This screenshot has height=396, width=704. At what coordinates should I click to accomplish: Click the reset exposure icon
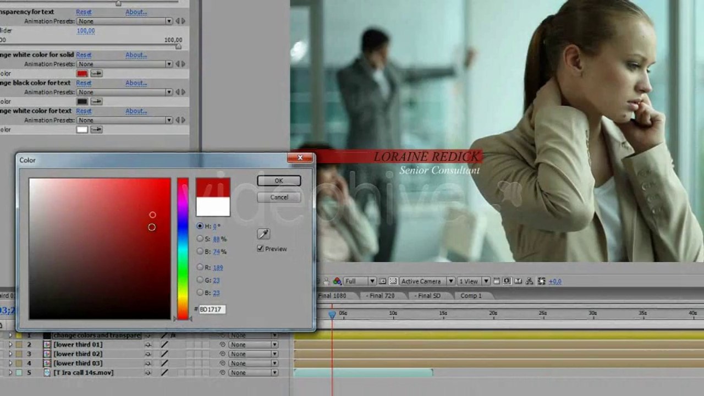coord(541,281)
